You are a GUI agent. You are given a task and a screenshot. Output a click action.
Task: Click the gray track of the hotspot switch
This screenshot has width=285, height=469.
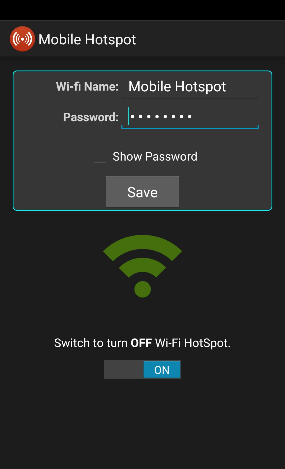(x=123, y=369)
